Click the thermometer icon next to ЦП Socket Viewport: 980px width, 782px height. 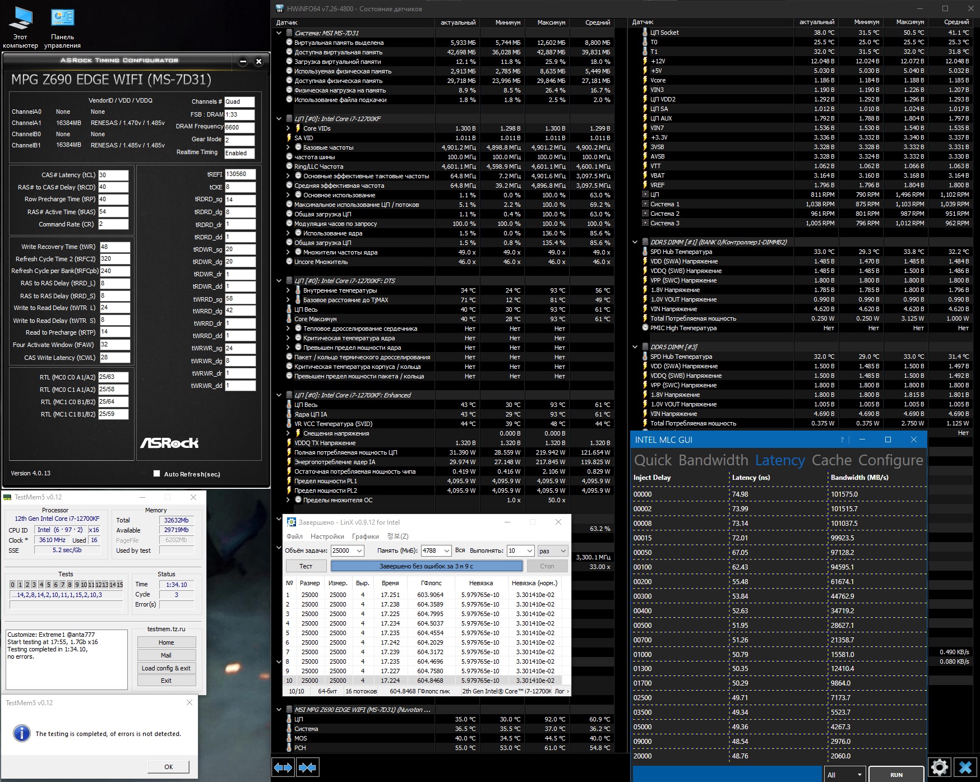pyautogui.click(x=645, y=33)
